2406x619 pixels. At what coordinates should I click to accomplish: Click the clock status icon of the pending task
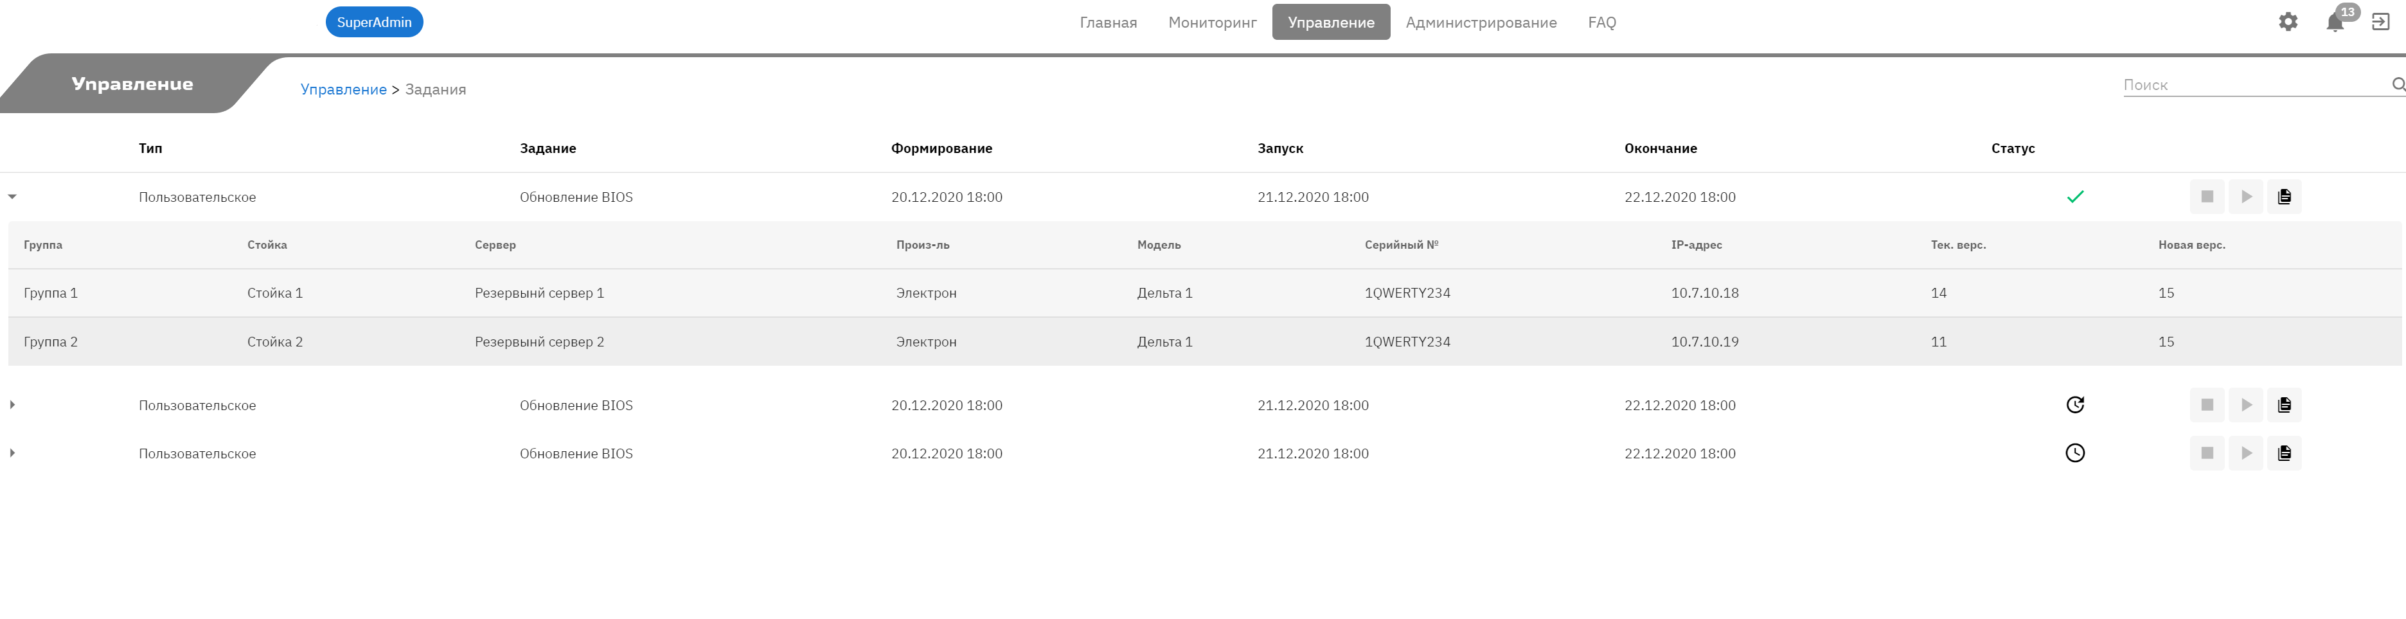2076,453
